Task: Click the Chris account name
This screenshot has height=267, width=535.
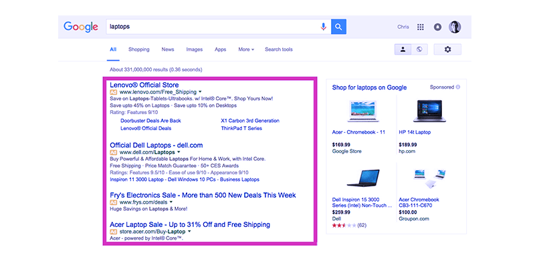Action: click(403, 27)
